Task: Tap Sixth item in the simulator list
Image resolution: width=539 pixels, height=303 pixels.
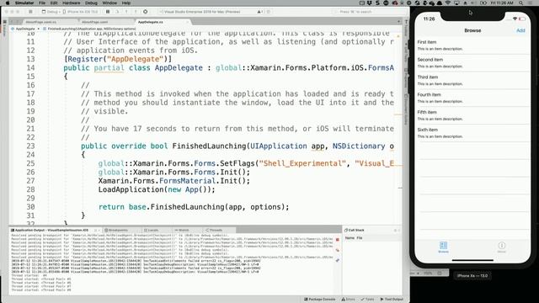Action: [472, 133]
